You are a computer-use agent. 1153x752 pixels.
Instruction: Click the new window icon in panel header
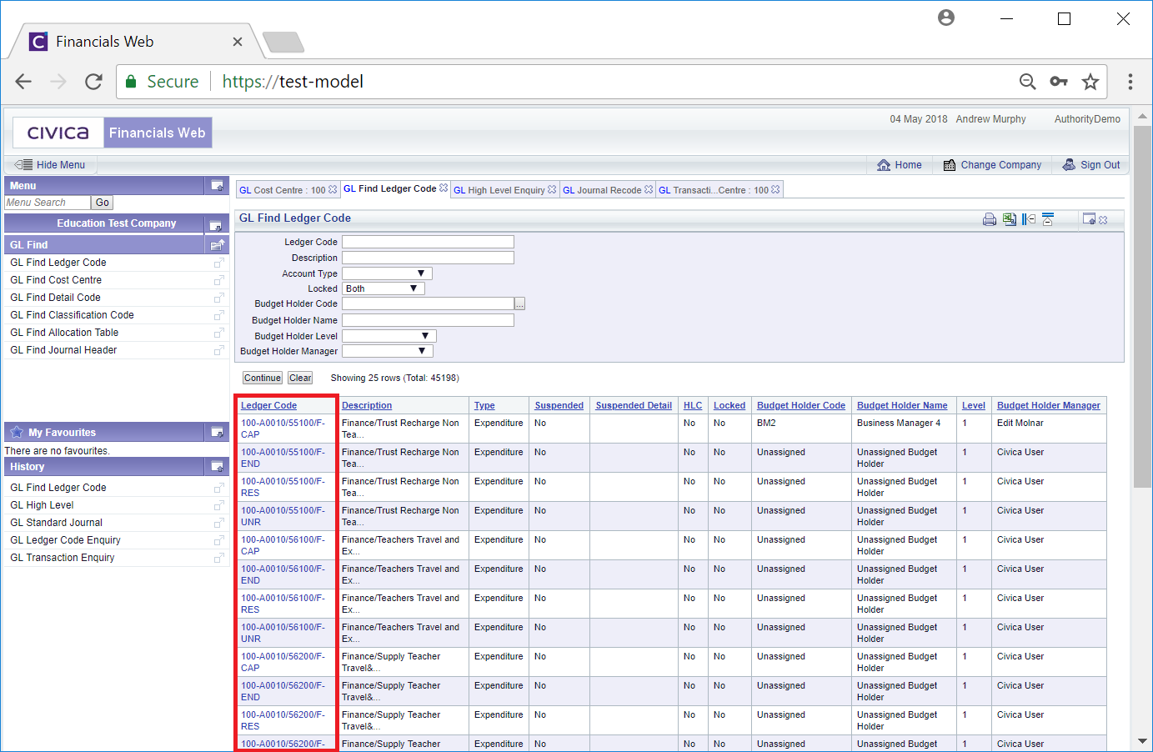coord(1089,219)
